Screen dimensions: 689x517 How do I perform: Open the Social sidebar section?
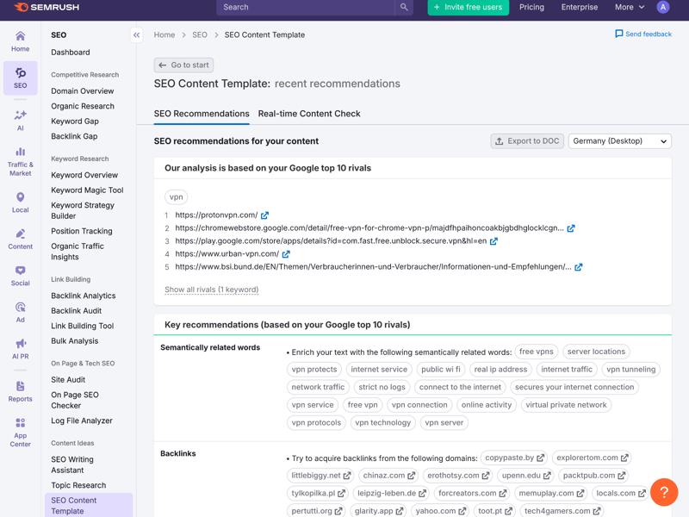point(20,276)
